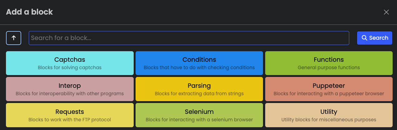Select the Conditions category tile
Image resolution: width=397 pixels, height=130 pixels.
click(x=199, y=63)
